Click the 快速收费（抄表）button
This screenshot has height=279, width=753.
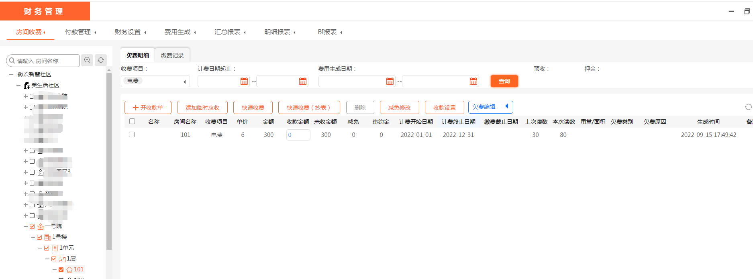point(309,108)
